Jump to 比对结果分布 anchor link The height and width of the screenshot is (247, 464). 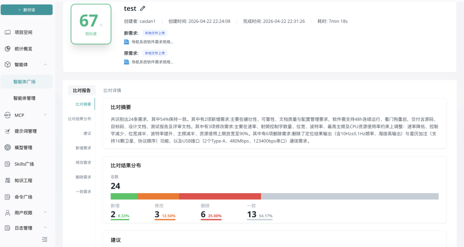[x=79, y=119]
